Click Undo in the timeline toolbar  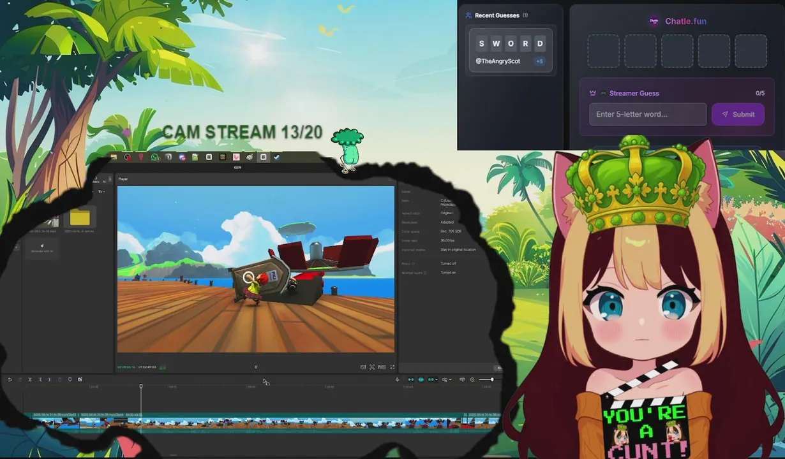(x=10, y=379)
